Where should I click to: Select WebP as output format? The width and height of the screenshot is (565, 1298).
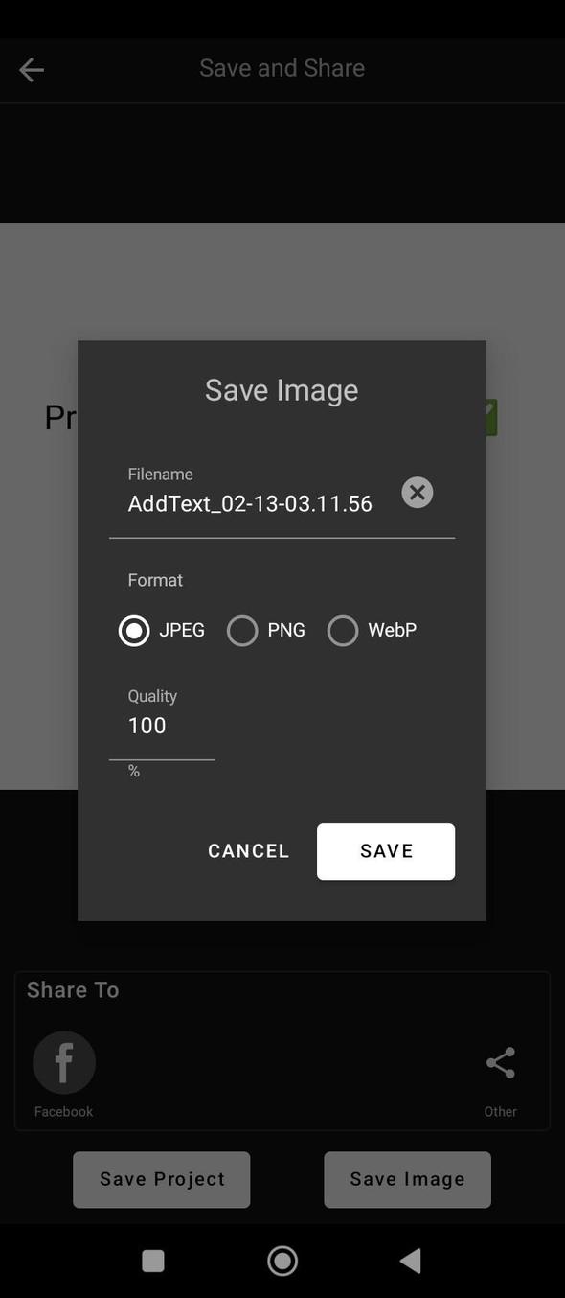tap(343, 630)
